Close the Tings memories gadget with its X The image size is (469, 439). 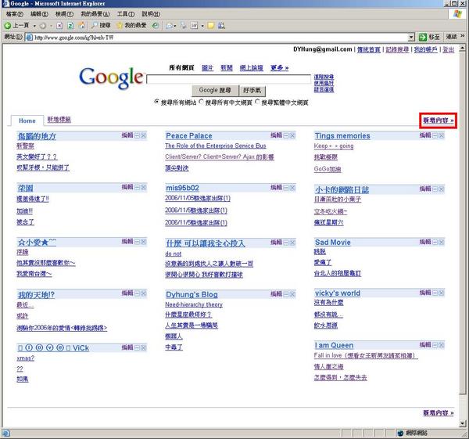coord(441,136)
